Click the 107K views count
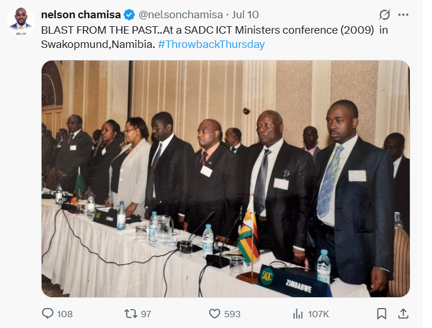 click(319, 314)
